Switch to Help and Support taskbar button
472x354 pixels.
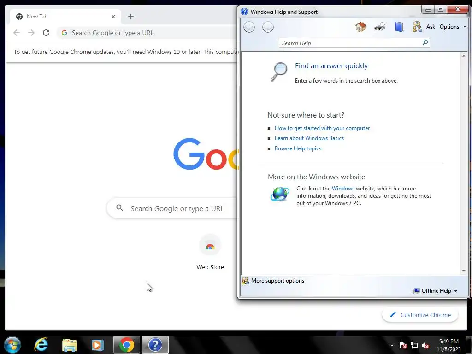pyautogui.click(x=155, y=345)
